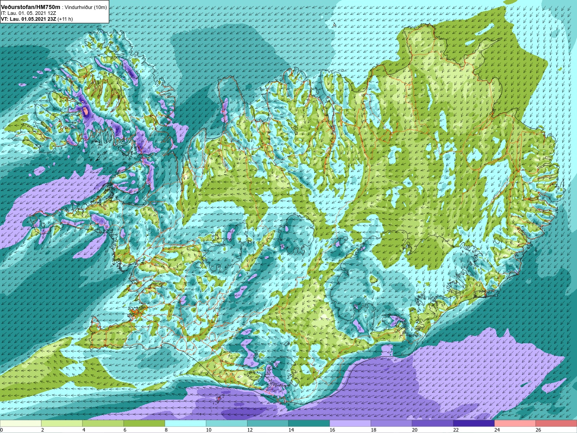Click the teal 12–14 legend swatch

268,424
